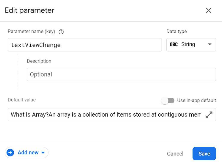Image resolution: width=222 pixels, height=163 pixels.
Task: Expand the Add new dropdown caret
Action: [43, 153]
